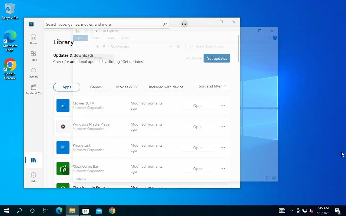Select the Movies & TV filter tab

click(x=127, y=87)
